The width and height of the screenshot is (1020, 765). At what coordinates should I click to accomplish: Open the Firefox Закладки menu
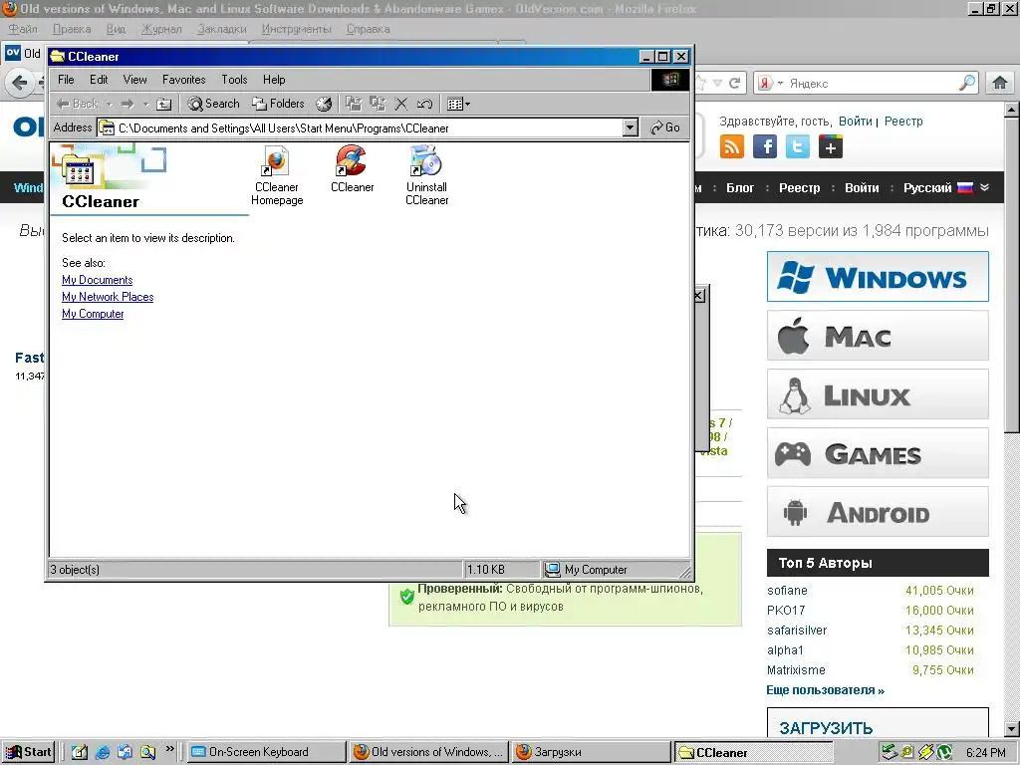222,29
